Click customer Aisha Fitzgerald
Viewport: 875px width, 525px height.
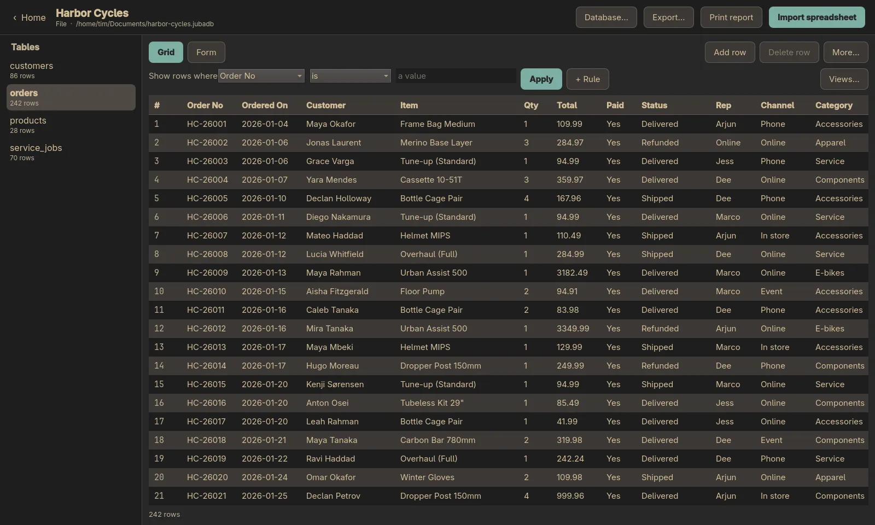tap(337, 291)
